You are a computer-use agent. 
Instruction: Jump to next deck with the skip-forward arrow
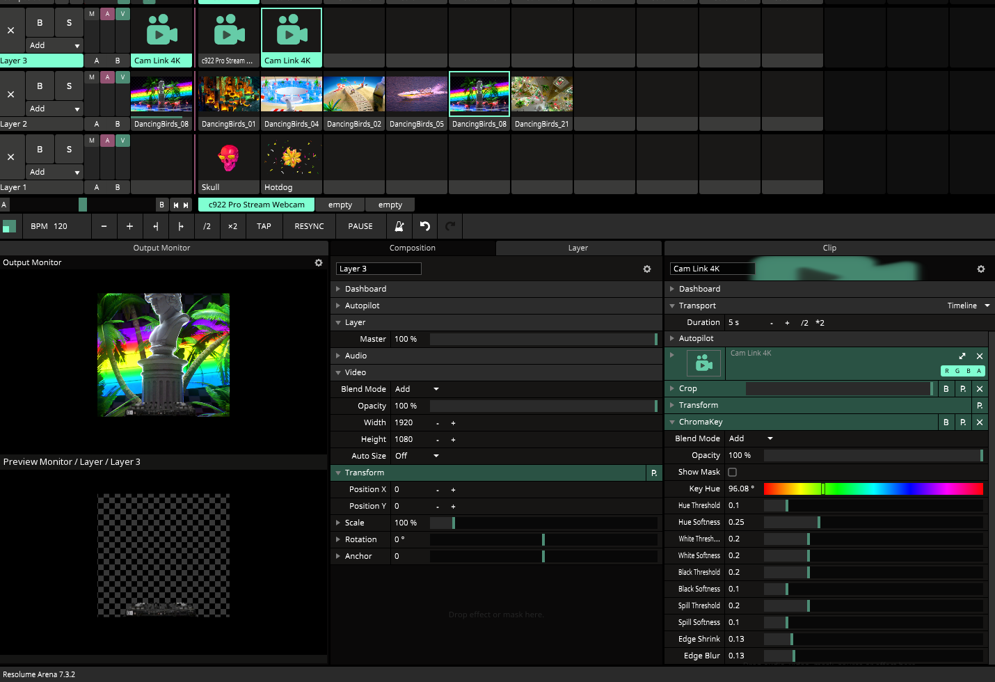pyautogui.click(x=186, y=205)
